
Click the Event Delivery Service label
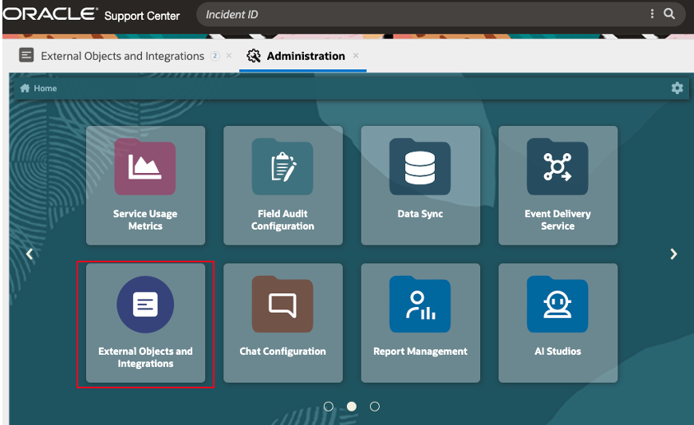point(558,220)
